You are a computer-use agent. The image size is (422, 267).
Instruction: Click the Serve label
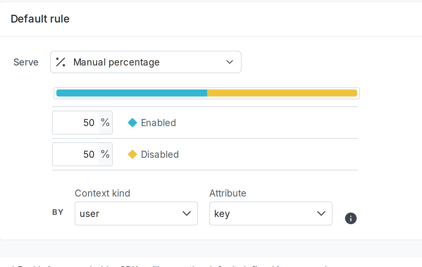pos(26,62)
